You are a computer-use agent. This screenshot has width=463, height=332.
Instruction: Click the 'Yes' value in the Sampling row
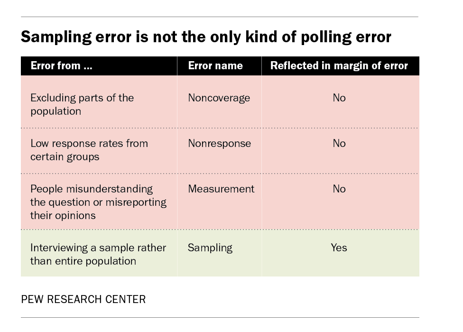point(339,247)
